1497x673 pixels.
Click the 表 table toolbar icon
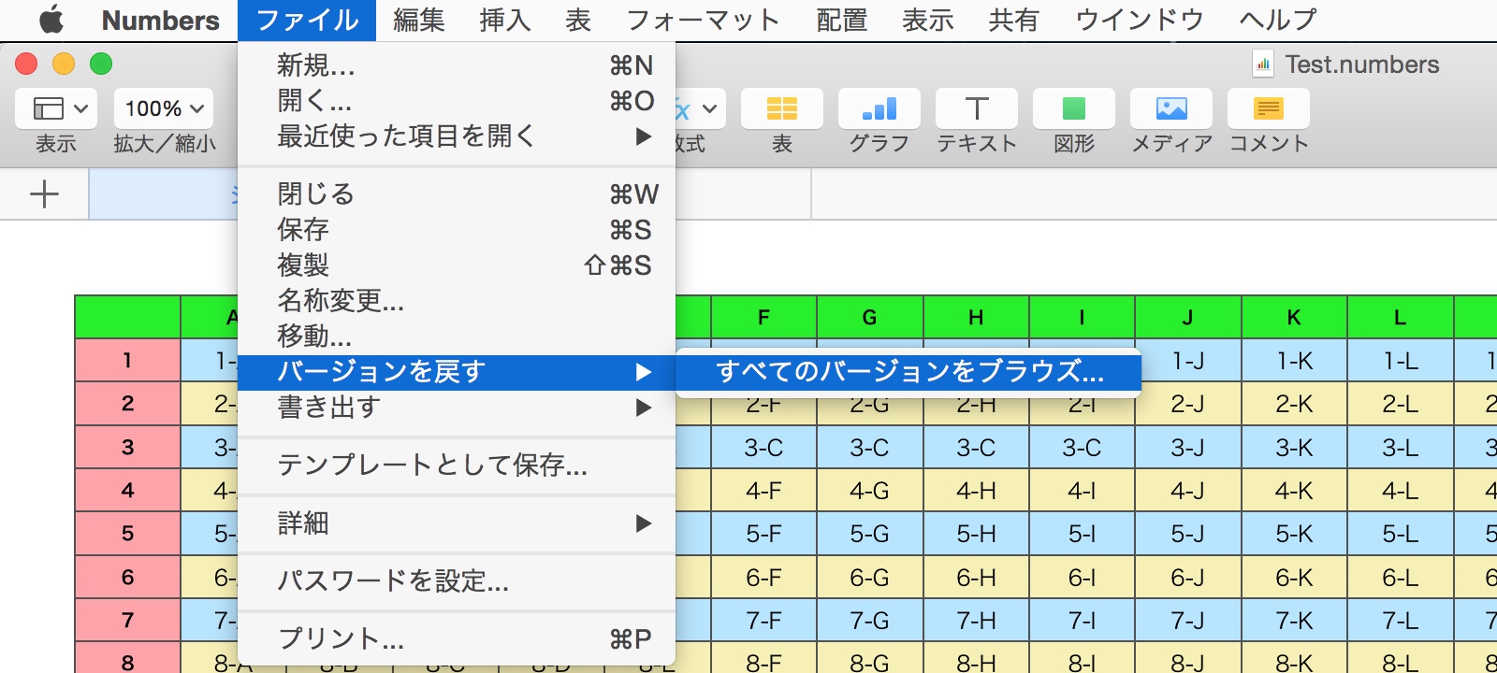(x=782, y=108)
